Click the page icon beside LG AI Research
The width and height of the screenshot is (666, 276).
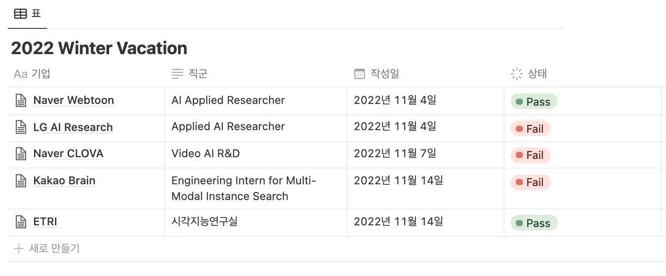click(21, 128)
